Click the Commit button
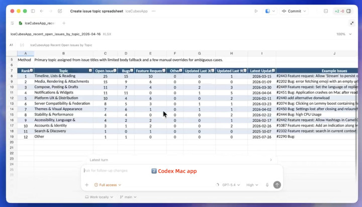 292,11
